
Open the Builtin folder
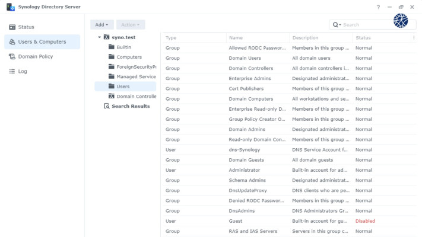[124, 47]
